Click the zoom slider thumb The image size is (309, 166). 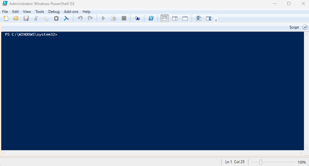pyautogui.click(x=261, y=162)
